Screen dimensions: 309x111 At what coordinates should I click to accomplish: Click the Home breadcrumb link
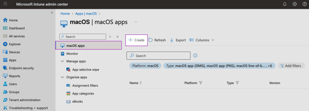coord(65,14)
